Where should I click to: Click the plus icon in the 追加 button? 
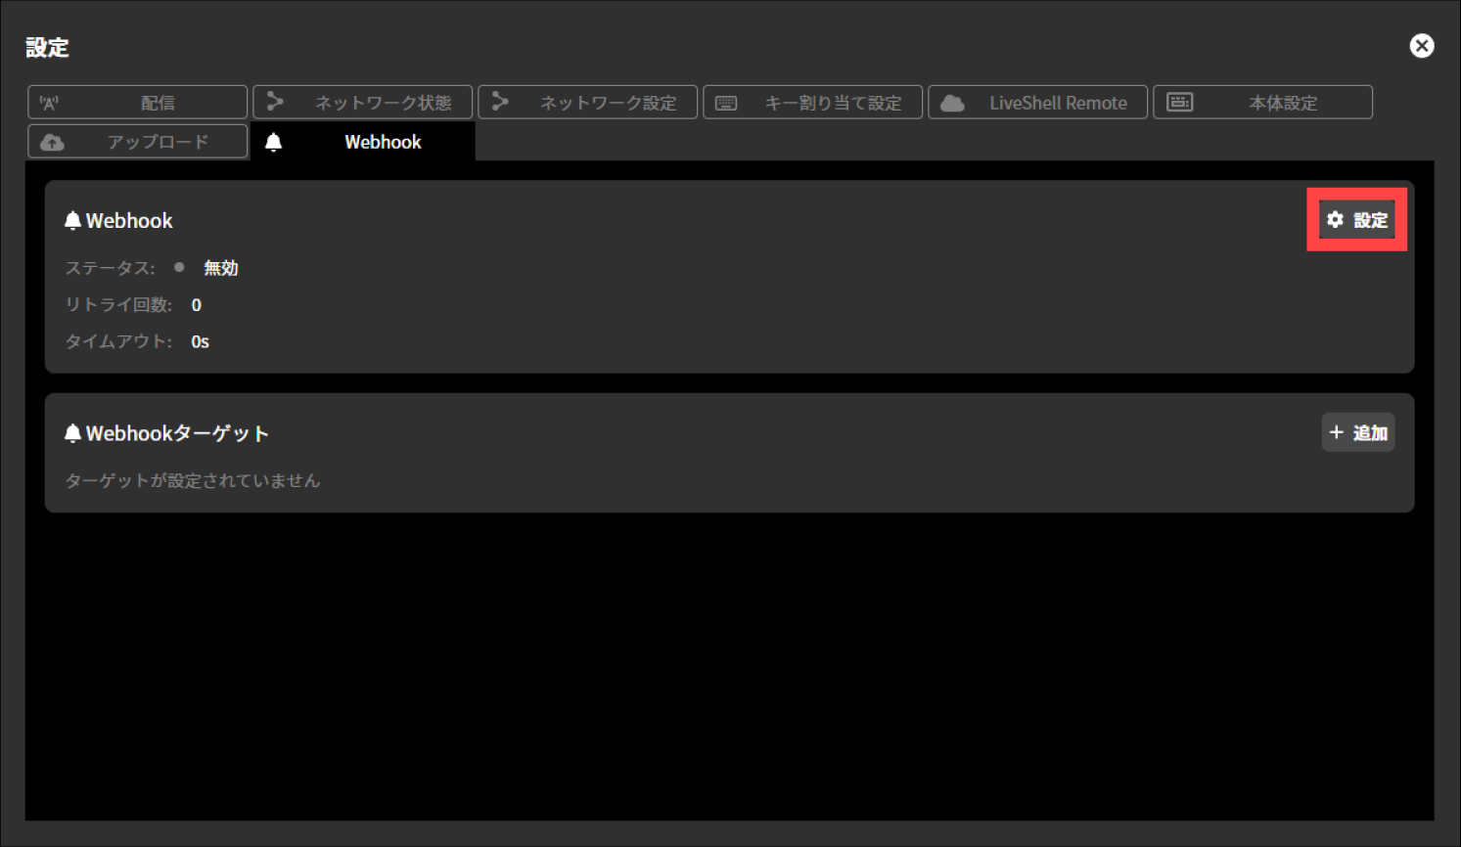1337,431
